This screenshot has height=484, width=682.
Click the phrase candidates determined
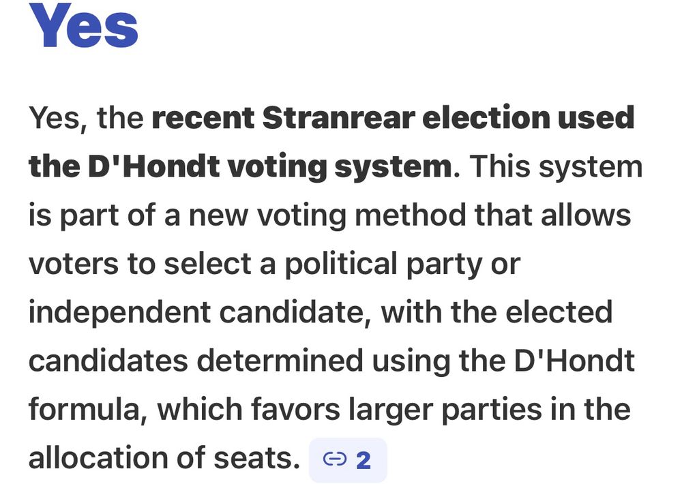coord(196,361)
